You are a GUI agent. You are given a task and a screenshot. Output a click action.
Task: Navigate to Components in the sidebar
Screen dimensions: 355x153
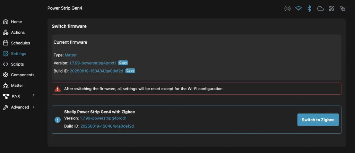tap(23, 75)
